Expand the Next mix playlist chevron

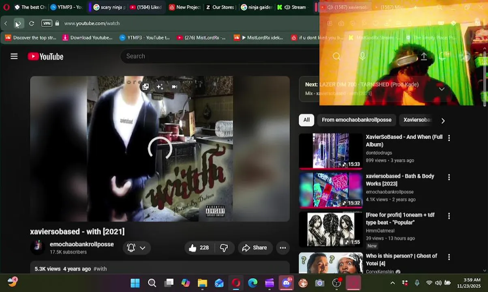click(442, 89)
